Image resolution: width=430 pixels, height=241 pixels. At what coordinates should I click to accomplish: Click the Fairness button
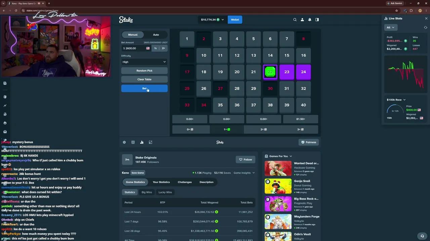point(308,142)
